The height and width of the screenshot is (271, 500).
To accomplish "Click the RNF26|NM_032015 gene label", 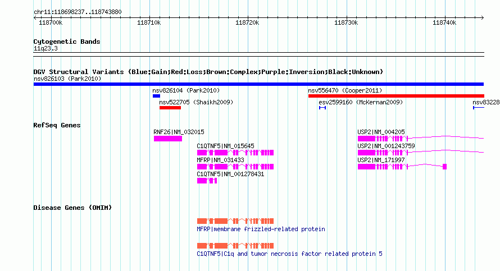I will pos(179,132).
